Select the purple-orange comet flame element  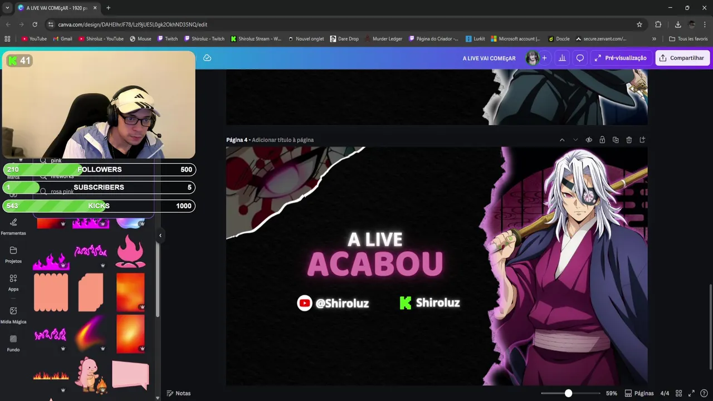click(91, 333)
